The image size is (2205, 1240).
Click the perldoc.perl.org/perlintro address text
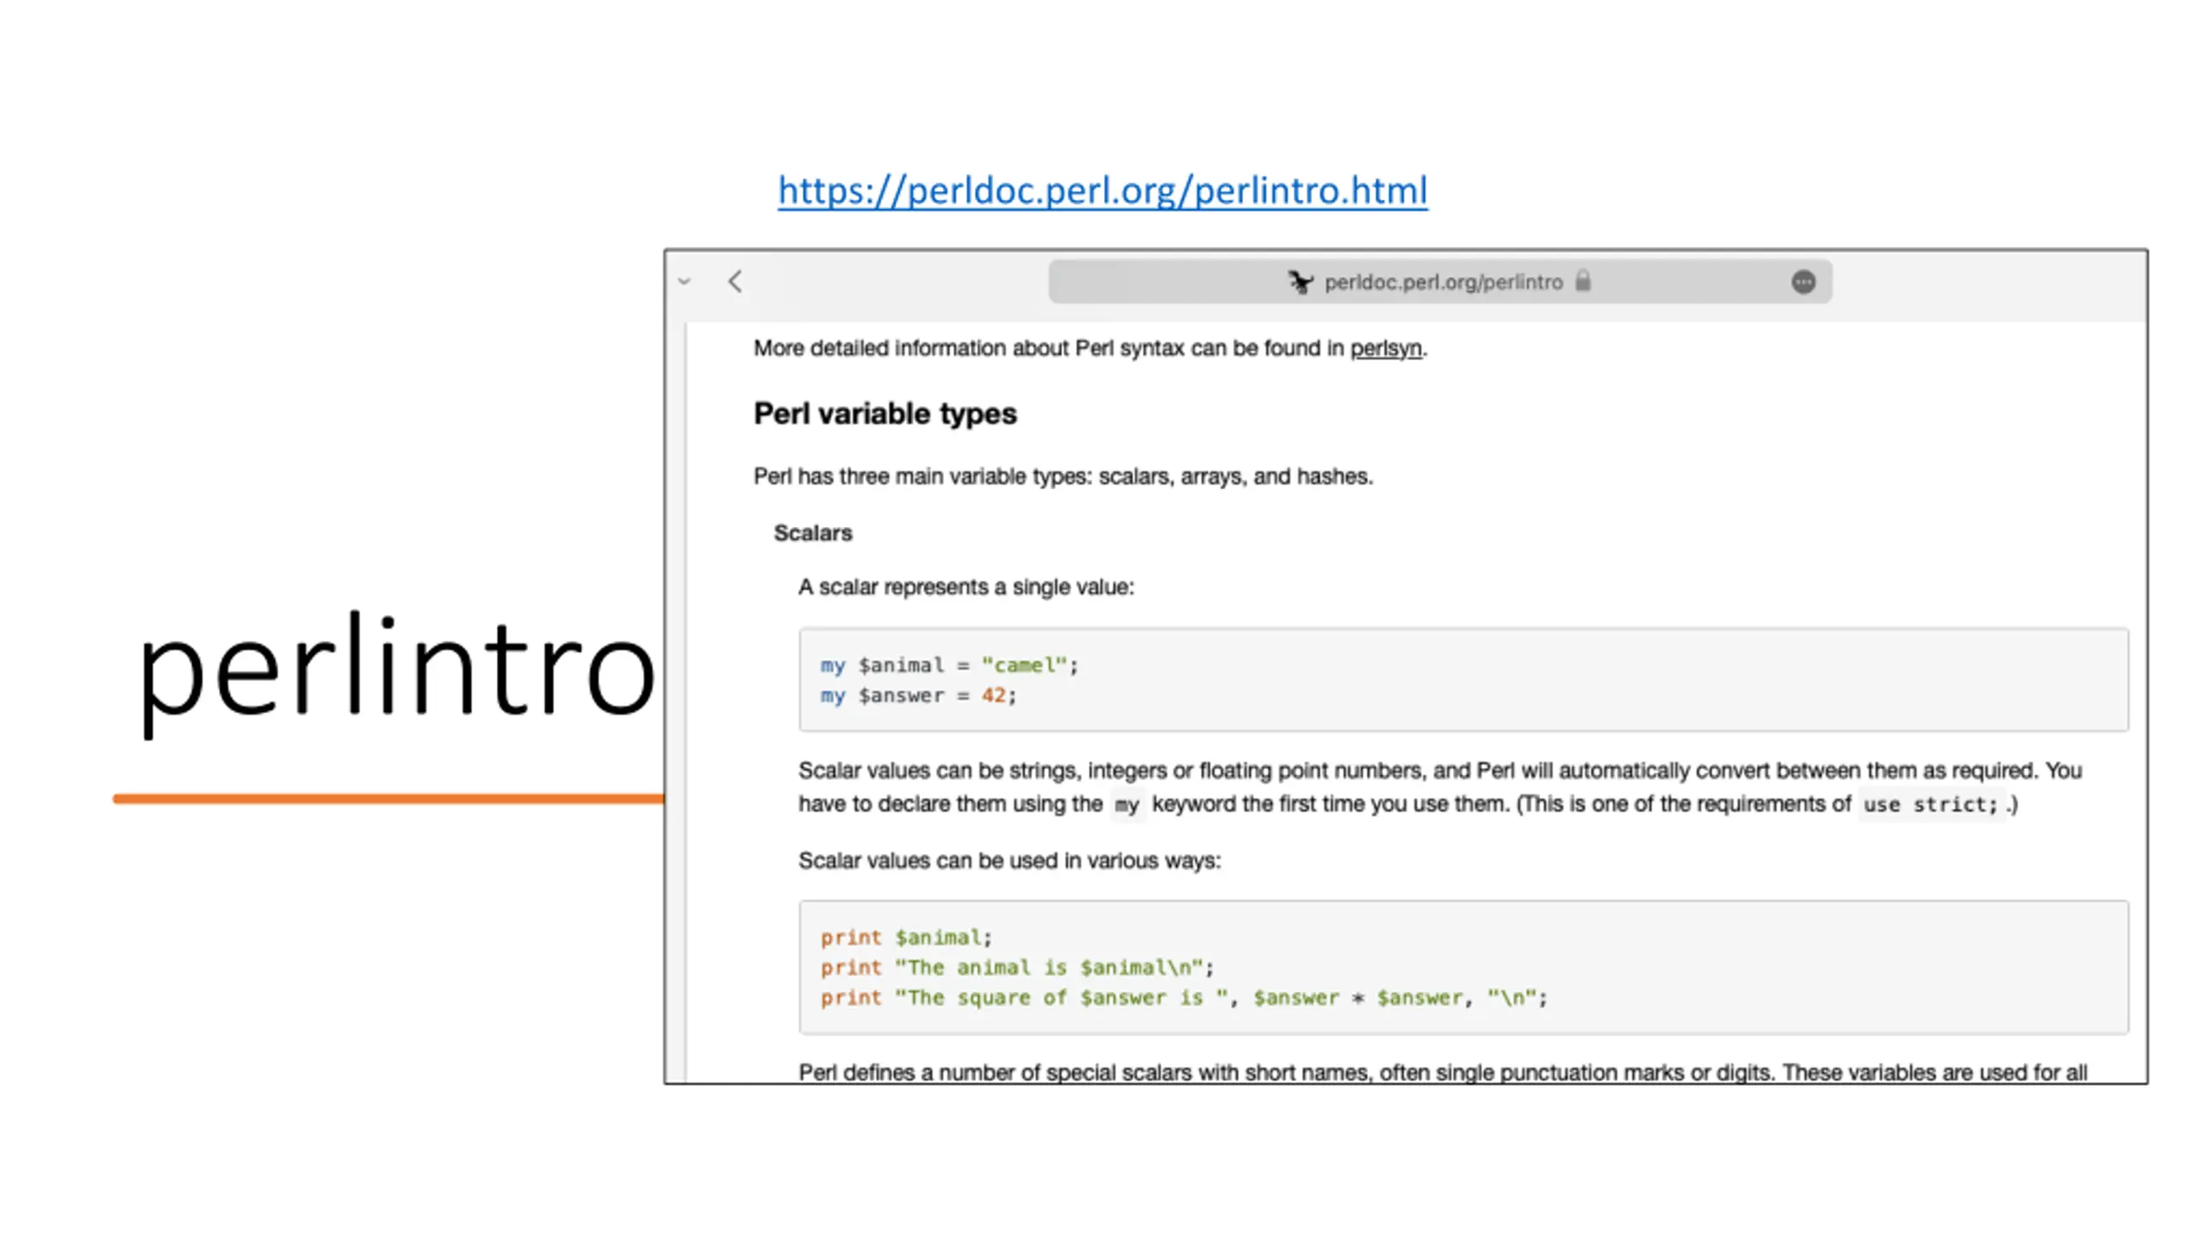pos(1443,282)
